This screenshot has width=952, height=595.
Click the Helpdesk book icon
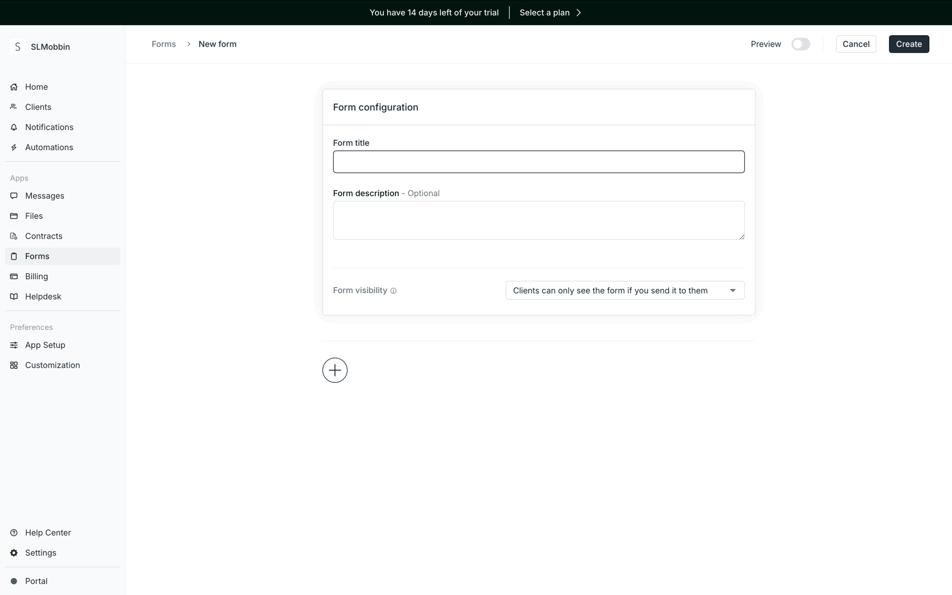(14, 297)
